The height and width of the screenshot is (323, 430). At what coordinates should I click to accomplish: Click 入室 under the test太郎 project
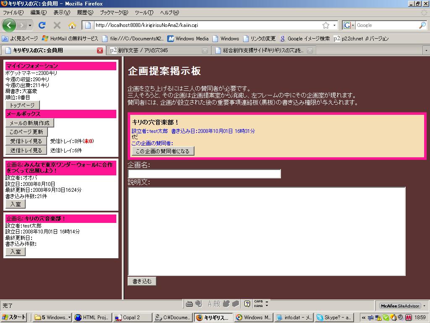[16, 252]
